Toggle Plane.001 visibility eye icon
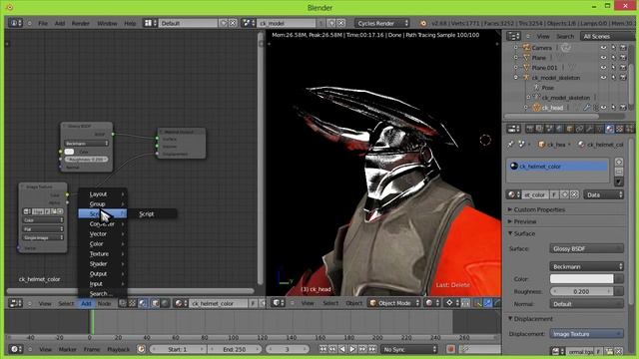This screenshot has height=359, width=639. [x=603, y=68]
